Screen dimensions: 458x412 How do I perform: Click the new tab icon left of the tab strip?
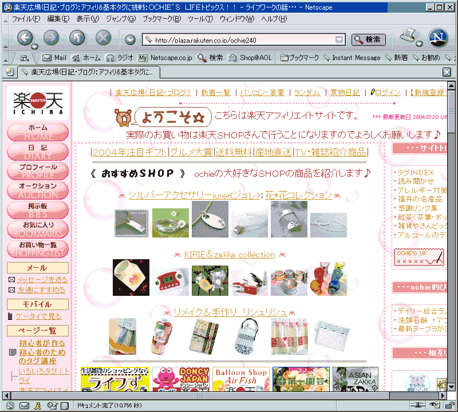coord(9,72)
